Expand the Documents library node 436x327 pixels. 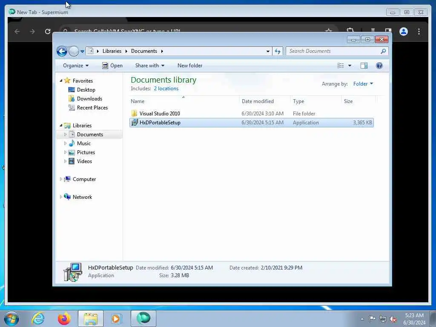coord(65,135)
